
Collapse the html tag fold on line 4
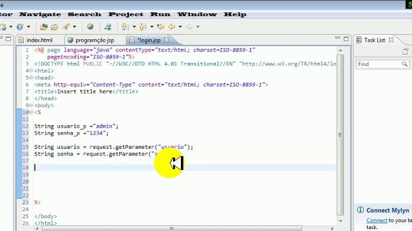[x=31, y=71]
